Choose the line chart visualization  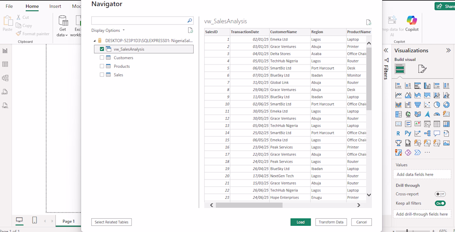pyautogui.click(x=398, y=95)
